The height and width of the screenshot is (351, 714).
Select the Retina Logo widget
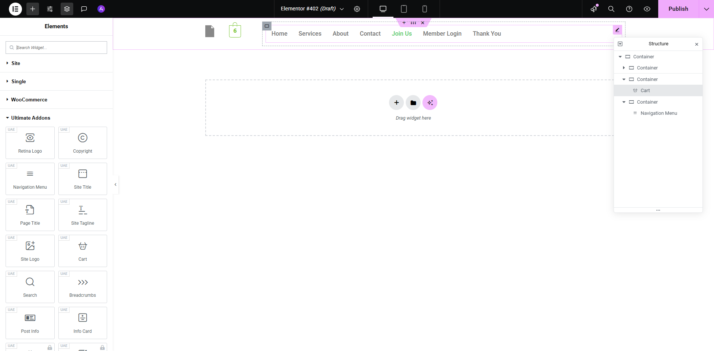(30, 143)
